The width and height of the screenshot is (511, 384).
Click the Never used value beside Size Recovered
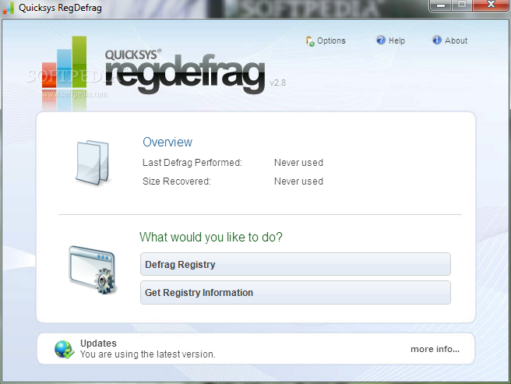coord(298,181)
